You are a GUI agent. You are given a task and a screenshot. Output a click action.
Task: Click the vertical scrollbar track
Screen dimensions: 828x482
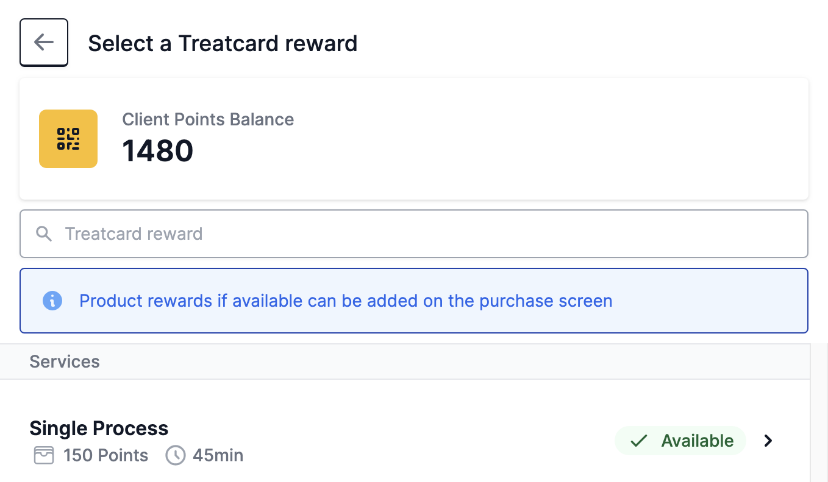(x=819, y=413)
